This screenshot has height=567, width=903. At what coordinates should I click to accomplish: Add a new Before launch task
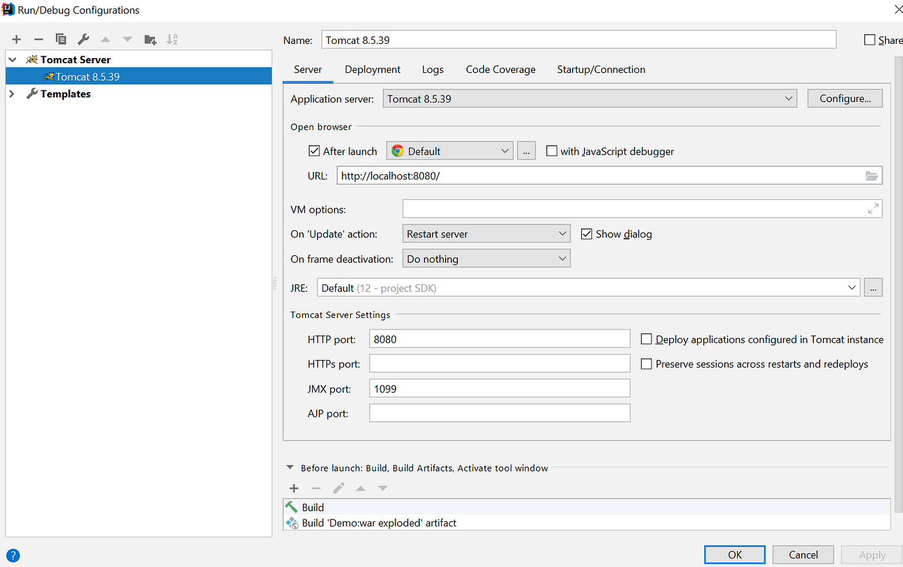tap(293, 488)
